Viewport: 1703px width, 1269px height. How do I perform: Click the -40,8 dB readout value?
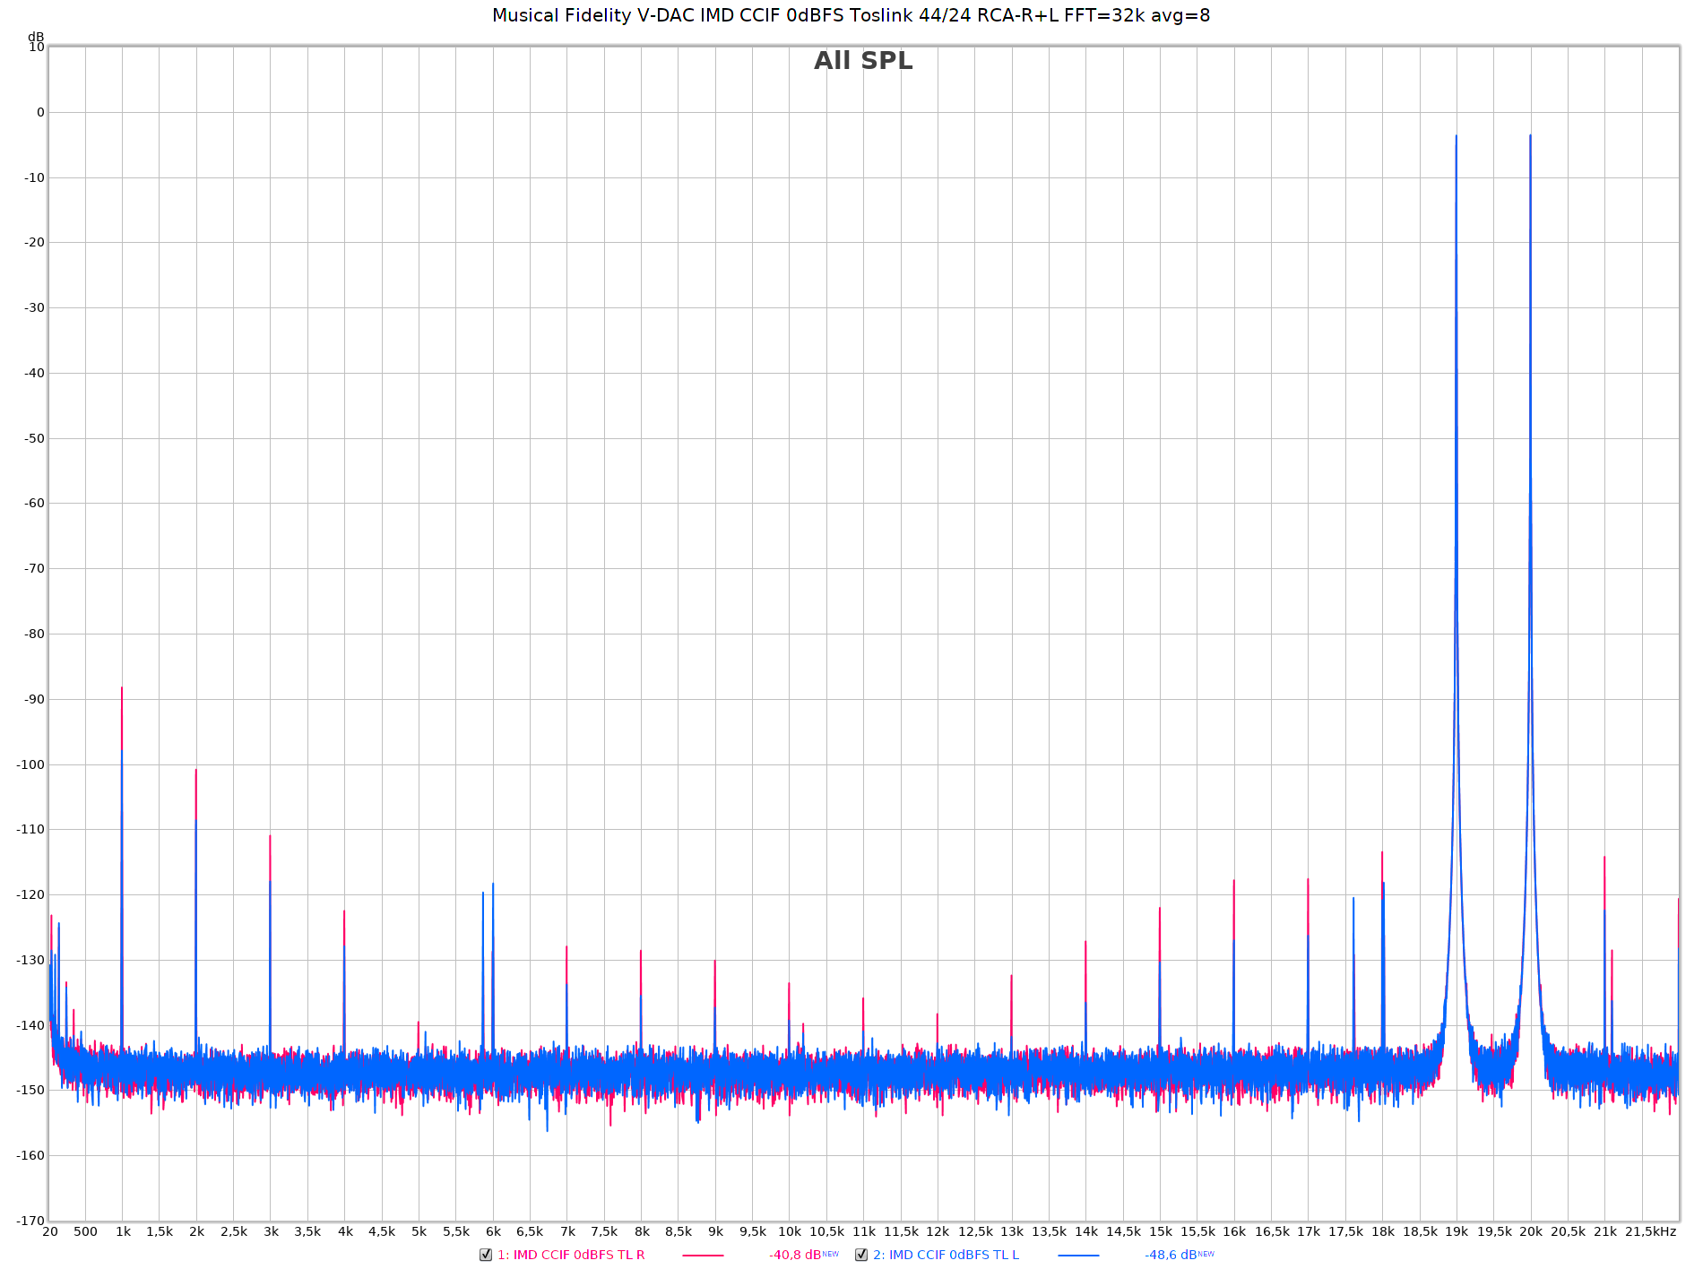[795, 1255]
